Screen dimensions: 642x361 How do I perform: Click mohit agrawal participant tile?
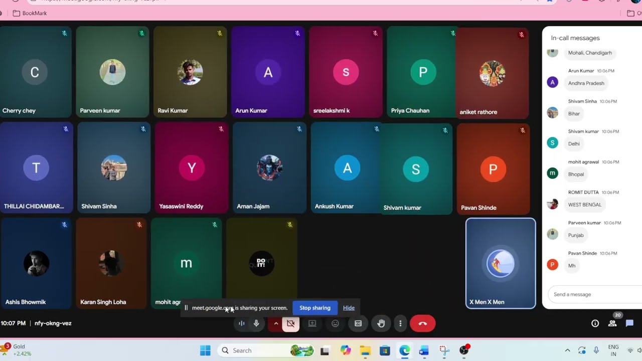click(x=186, y=263)
